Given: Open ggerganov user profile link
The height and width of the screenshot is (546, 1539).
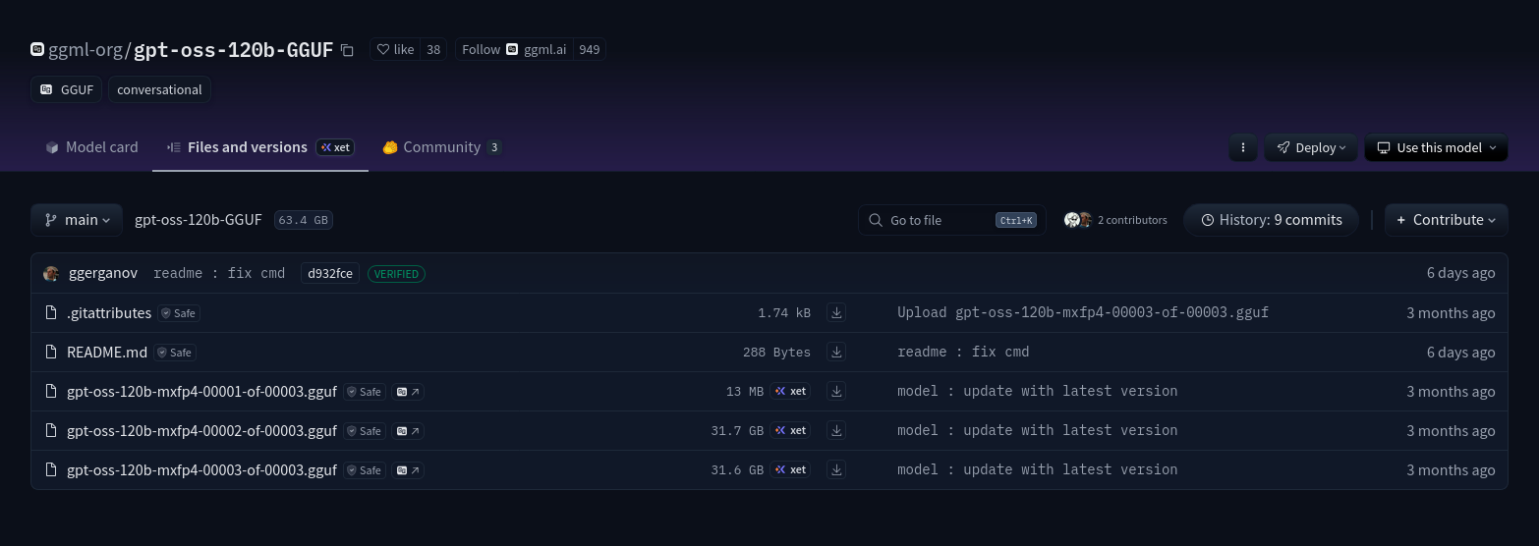Looking at the screenshot, I should point(103,273).
